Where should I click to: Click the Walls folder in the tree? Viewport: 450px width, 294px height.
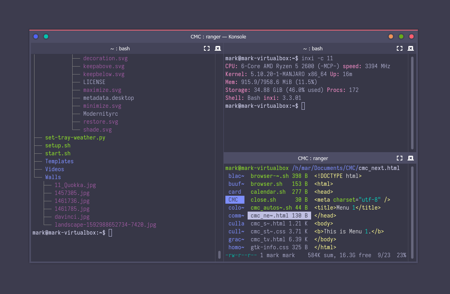tap(53, 177)
